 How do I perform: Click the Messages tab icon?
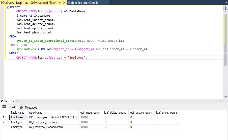[21, 107]
